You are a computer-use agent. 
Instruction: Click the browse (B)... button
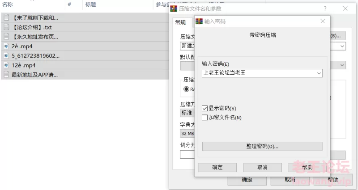coord(338,36)
